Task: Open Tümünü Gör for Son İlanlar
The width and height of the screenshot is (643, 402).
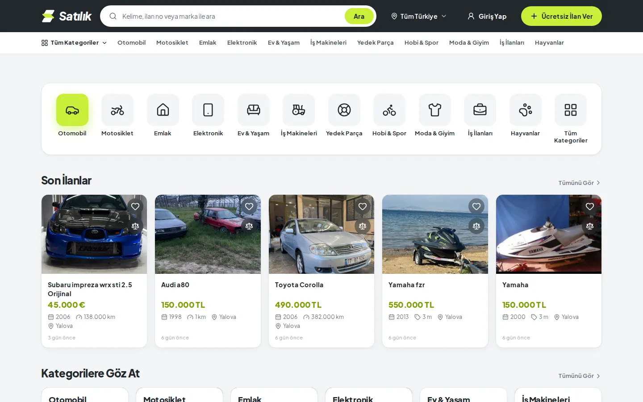Action: 579,183
